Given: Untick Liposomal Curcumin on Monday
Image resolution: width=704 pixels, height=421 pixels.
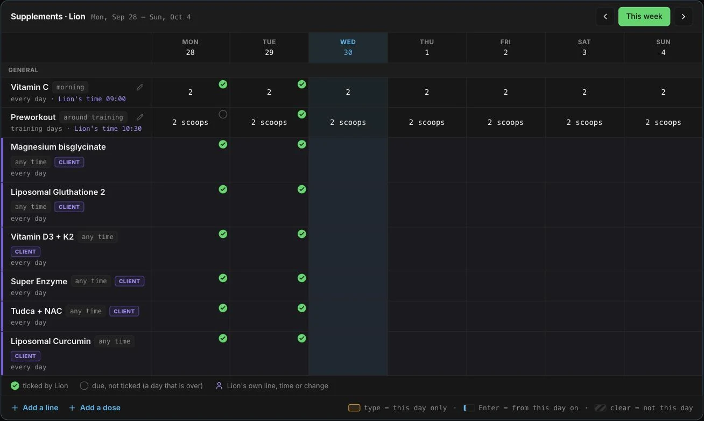Looking at the screenshot, I should coord(223,338).
